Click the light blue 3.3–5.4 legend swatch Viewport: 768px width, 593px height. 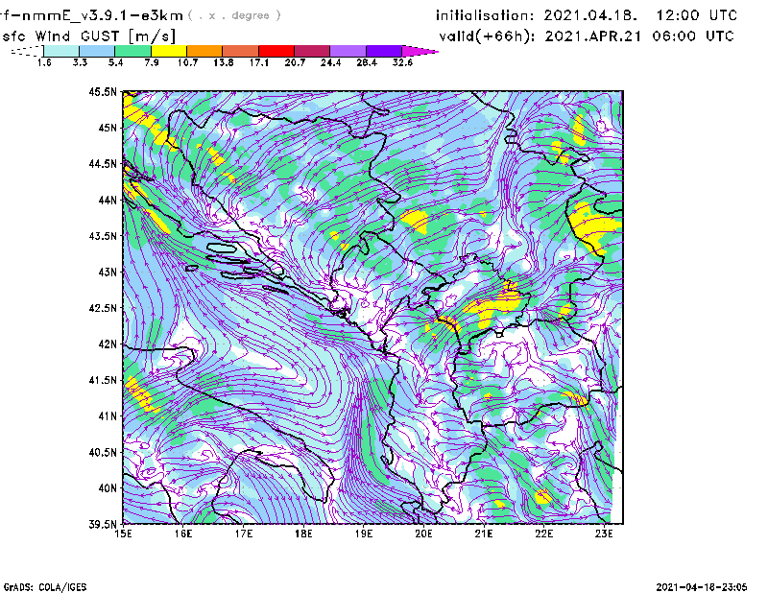(97, 51)
